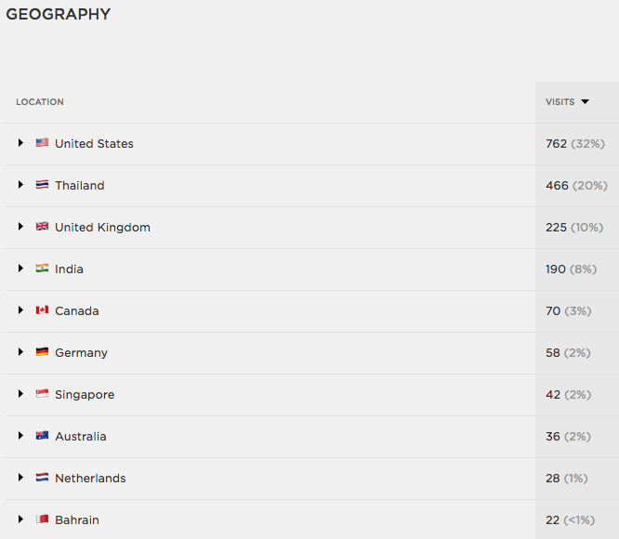
Task: Click the VISITS sort arrow
Action: pos(585,102)
